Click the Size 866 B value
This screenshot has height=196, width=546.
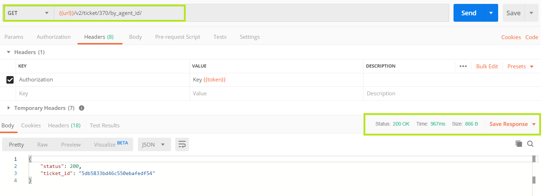(x=471, y=124)
